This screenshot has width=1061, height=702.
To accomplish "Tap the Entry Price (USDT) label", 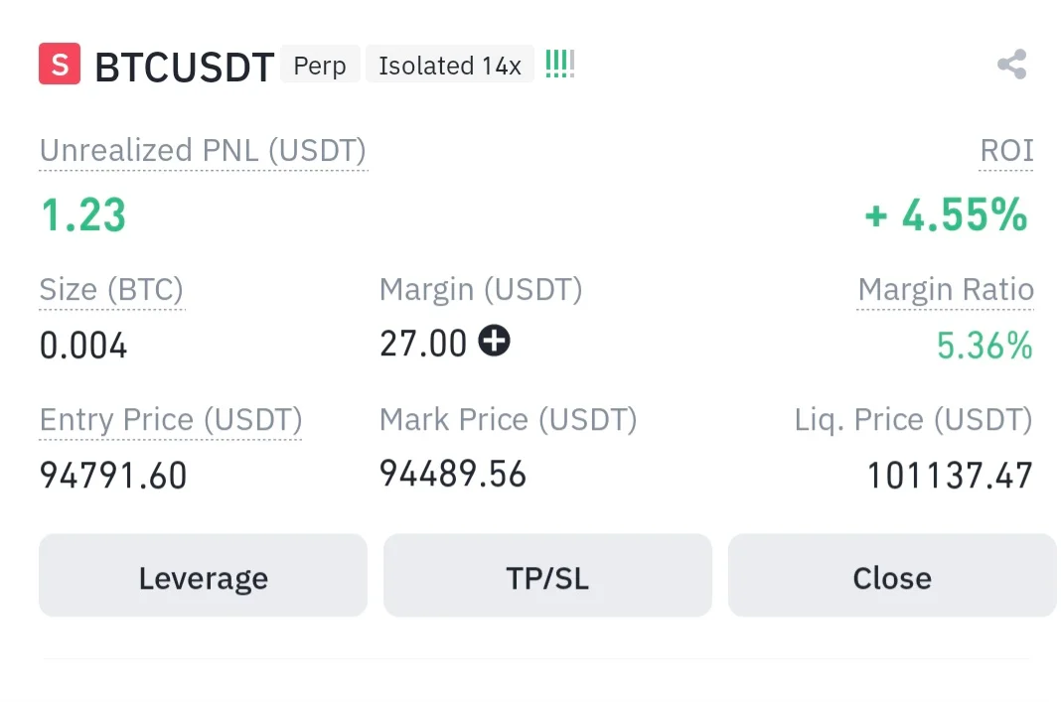I will [x=171, y=420].
